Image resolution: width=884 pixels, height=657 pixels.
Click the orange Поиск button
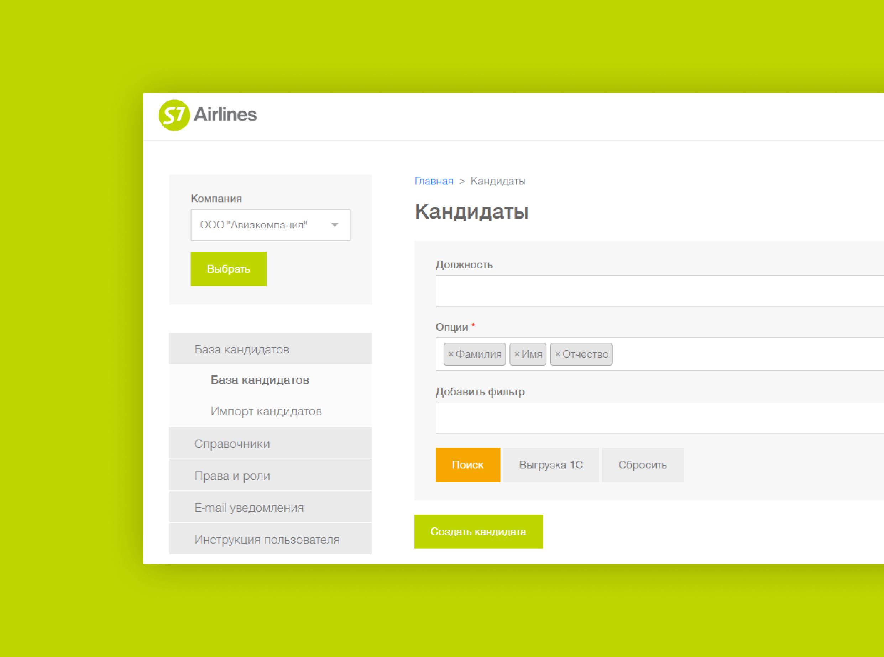[468, 465]
